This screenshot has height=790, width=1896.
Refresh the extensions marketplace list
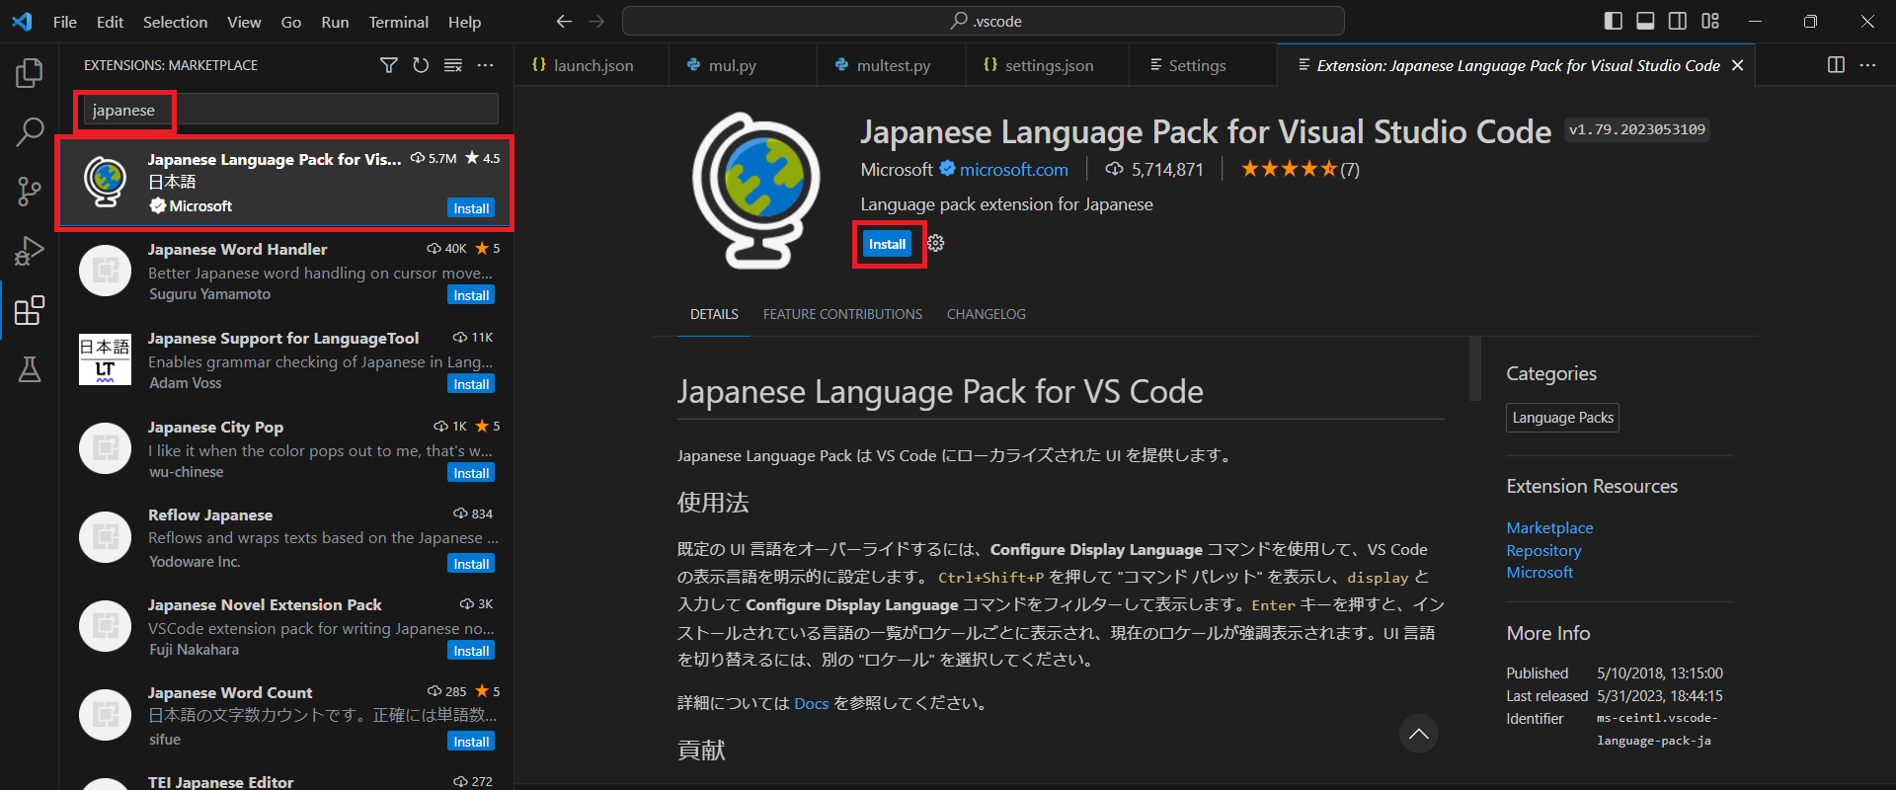[x=421, y=65]
